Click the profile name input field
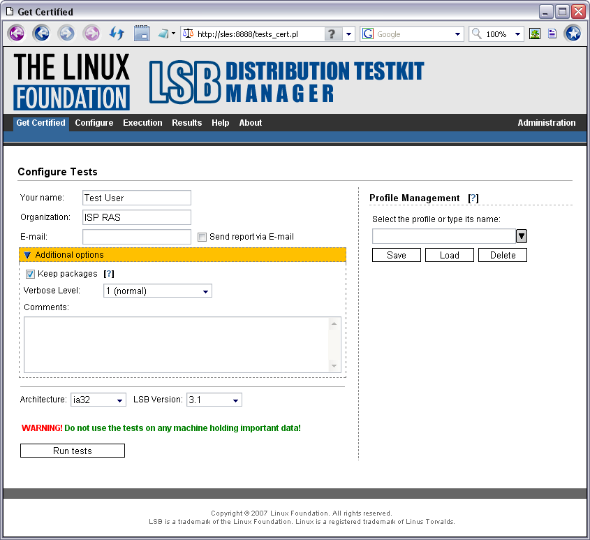This screenshot has width=590, height=540. (x=444, y=236)
